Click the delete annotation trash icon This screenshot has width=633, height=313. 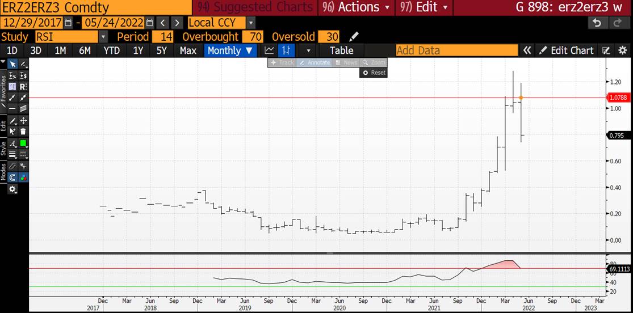point(23,132)
